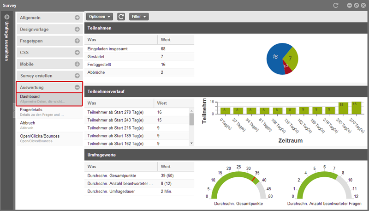The width and height of the screenshot is (369, 211).
Task: Click the refresh icon beside Optionen
Action: point(121,17)
